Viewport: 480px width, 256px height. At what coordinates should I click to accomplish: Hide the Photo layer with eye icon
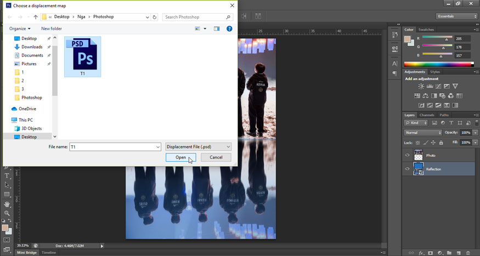pyautogui.click(x=407, y=155)
